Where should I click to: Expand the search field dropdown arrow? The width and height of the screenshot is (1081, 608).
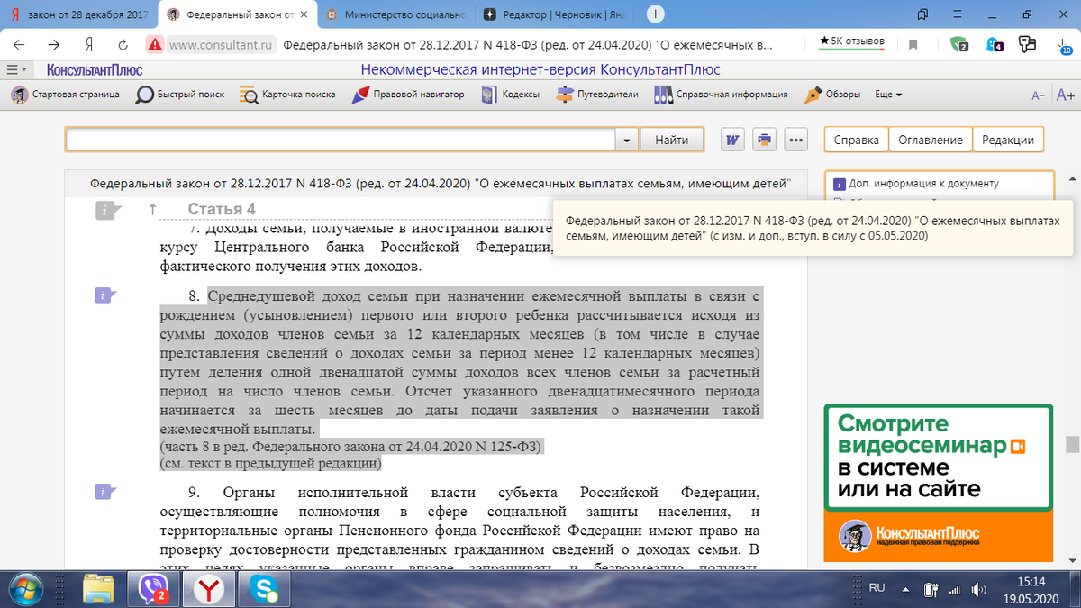tap(627, 140)
